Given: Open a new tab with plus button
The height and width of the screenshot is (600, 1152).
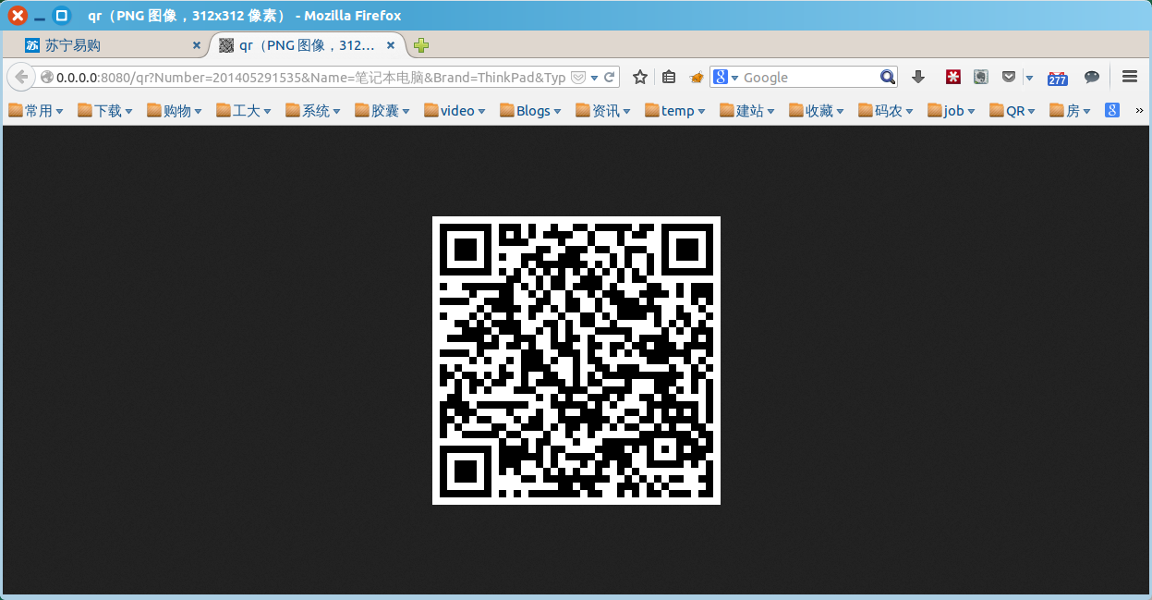Looking at the screenshot, I should pos(421,45).
